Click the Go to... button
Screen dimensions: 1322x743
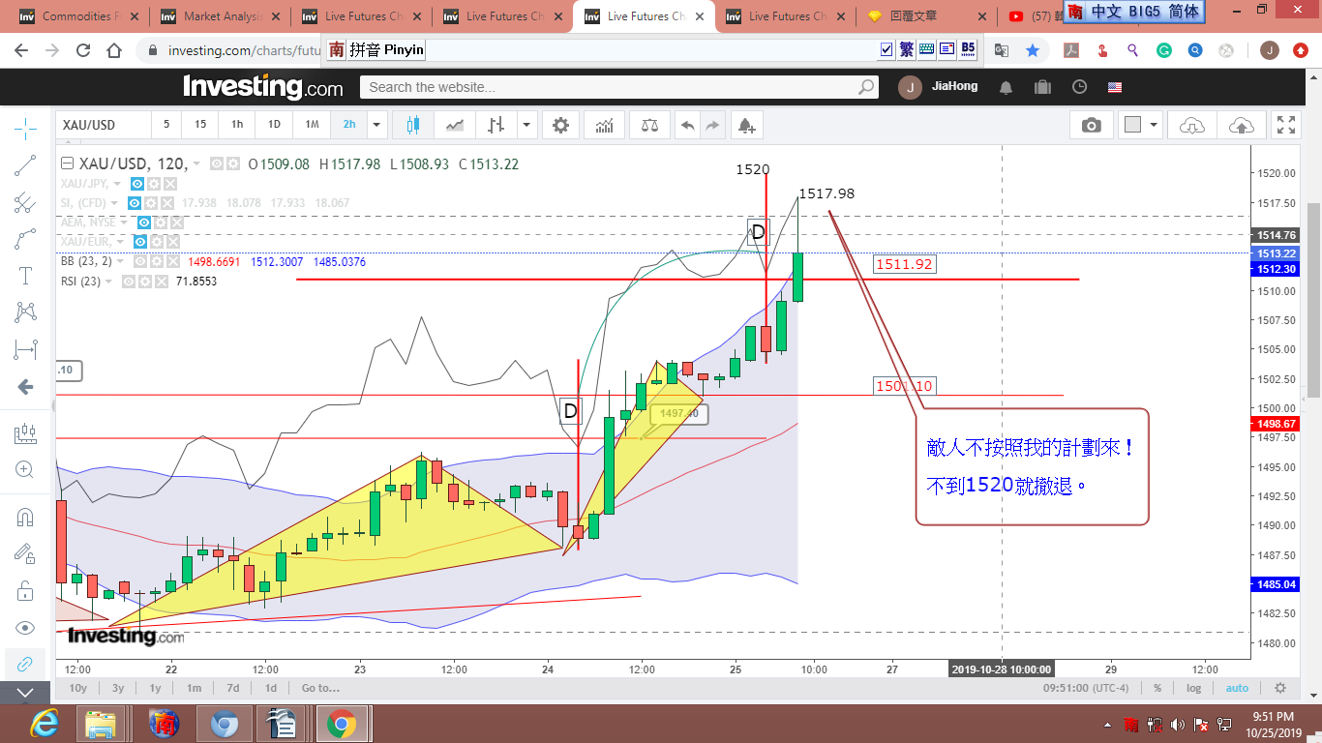320,688
